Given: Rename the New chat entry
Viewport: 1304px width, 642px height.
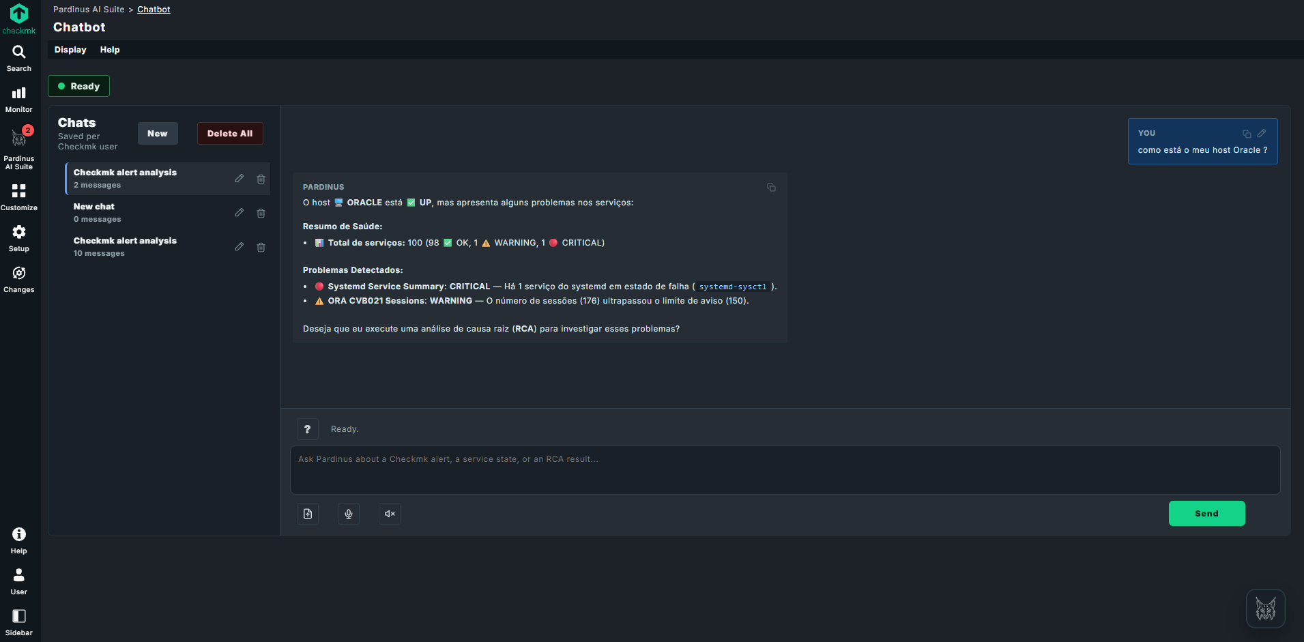Looking at the screenshot, I should [x=240, y=213].
